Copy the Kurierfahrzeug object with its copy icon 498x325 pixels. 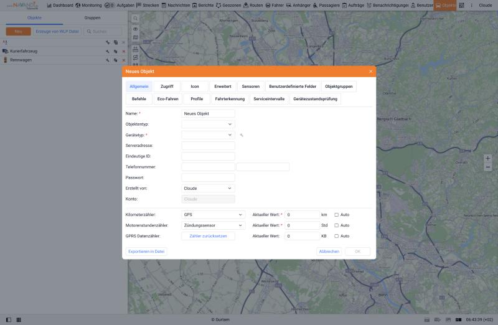click(116, 51)
